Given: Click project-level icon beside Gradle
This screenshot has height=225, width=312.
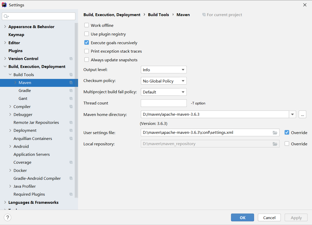Looking at the screenshot, I should 71,91.
